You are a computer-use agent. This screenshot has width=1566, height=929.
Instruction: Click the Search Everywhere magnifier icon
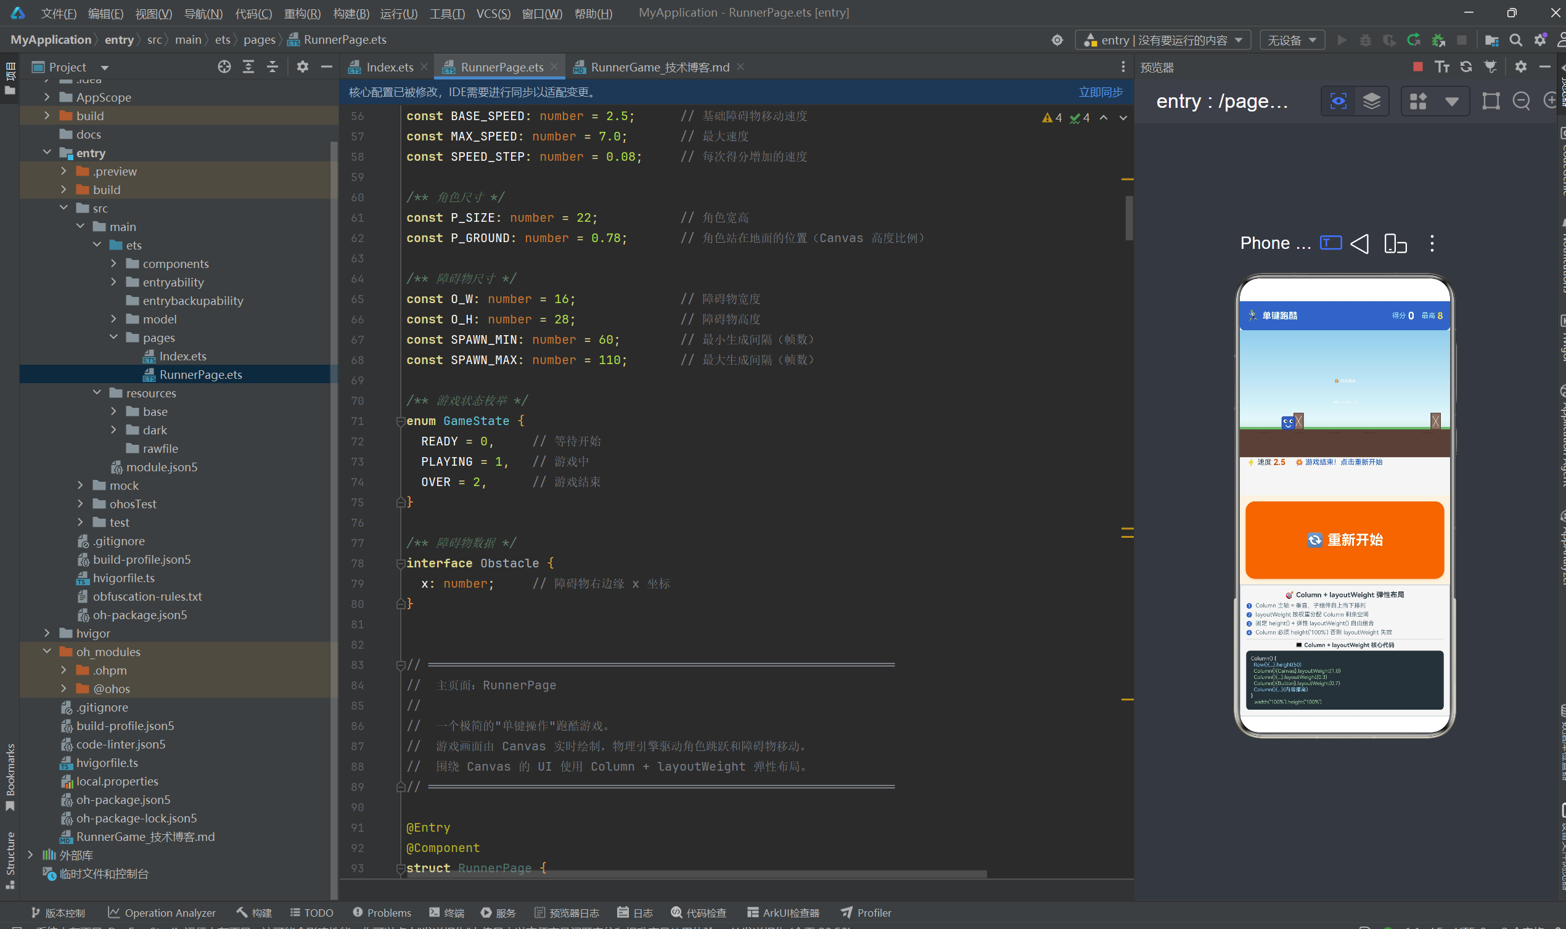point(1515,40)
